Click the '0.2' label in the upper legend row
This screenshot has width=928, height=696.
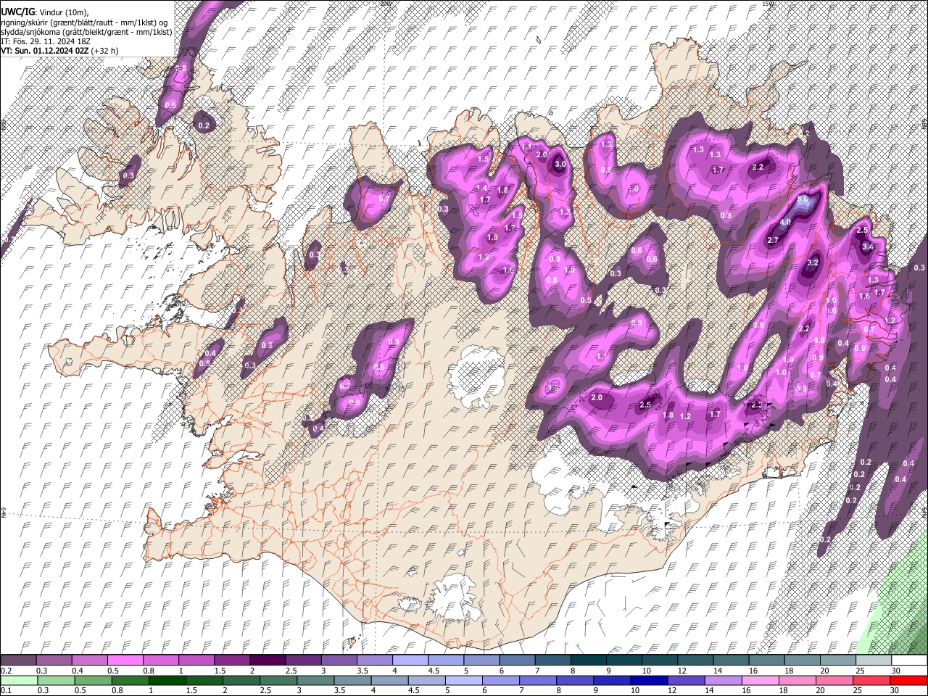6,671
